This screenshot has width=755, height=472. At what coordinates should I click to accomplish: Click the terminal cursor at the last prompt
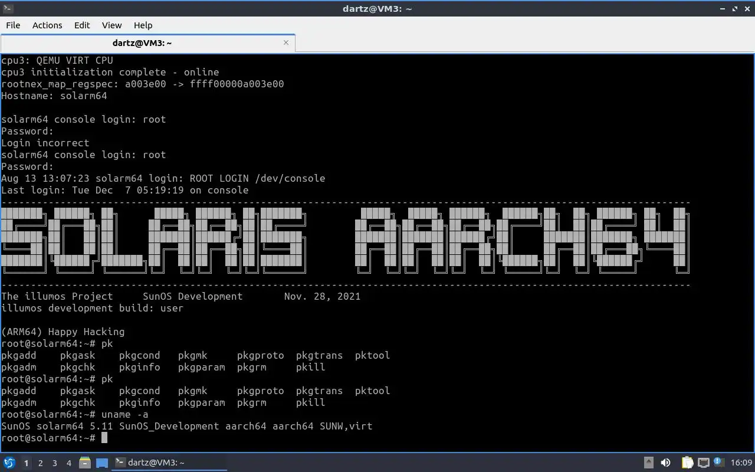click(x=104, y=438)
